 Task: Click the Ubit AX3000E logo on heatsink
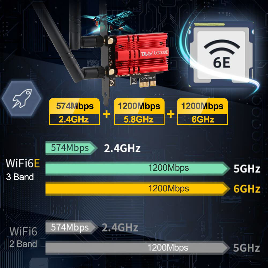pyautogui.click(x=154, y=53)
